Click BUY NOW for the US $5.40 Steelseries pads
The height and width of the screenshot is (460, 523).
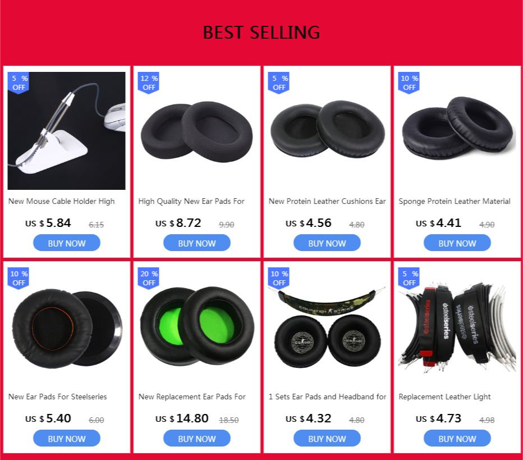[67, 438]
